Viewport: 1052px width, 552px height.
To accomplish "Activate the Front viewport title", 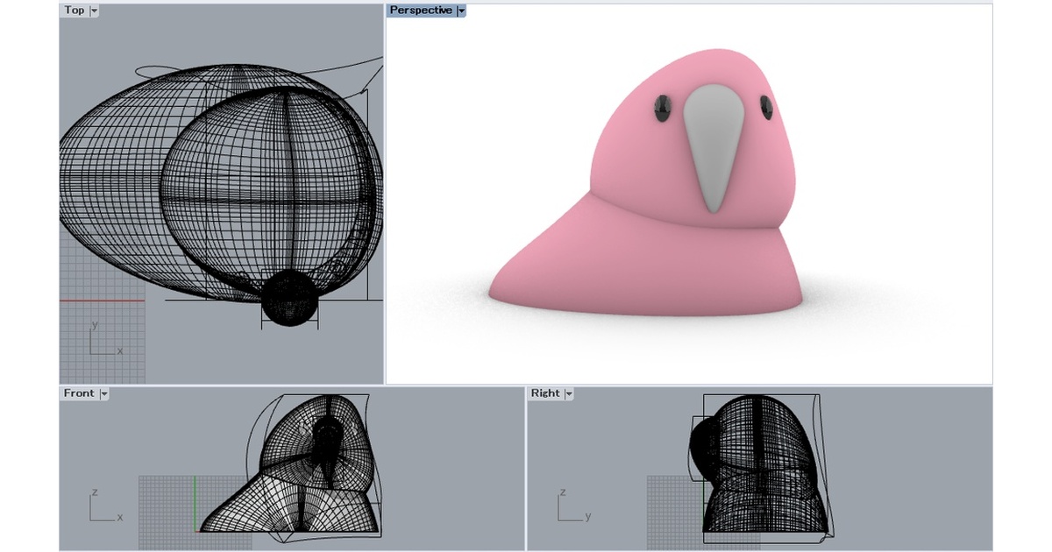I will [79, 394].
